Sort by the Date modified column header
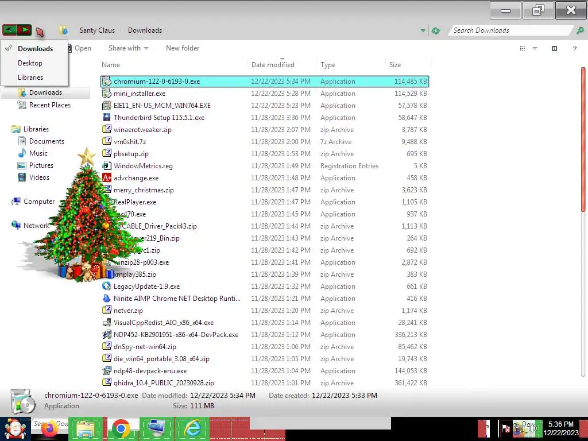 coord(273,64)
